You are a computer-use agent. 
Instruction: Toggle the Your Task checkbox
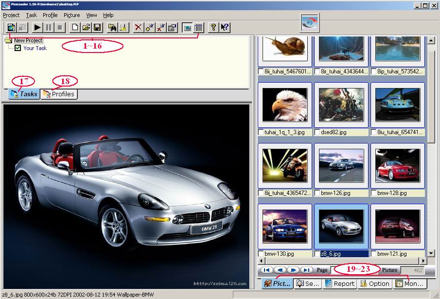pyautogui.click(x=18, y=48)
